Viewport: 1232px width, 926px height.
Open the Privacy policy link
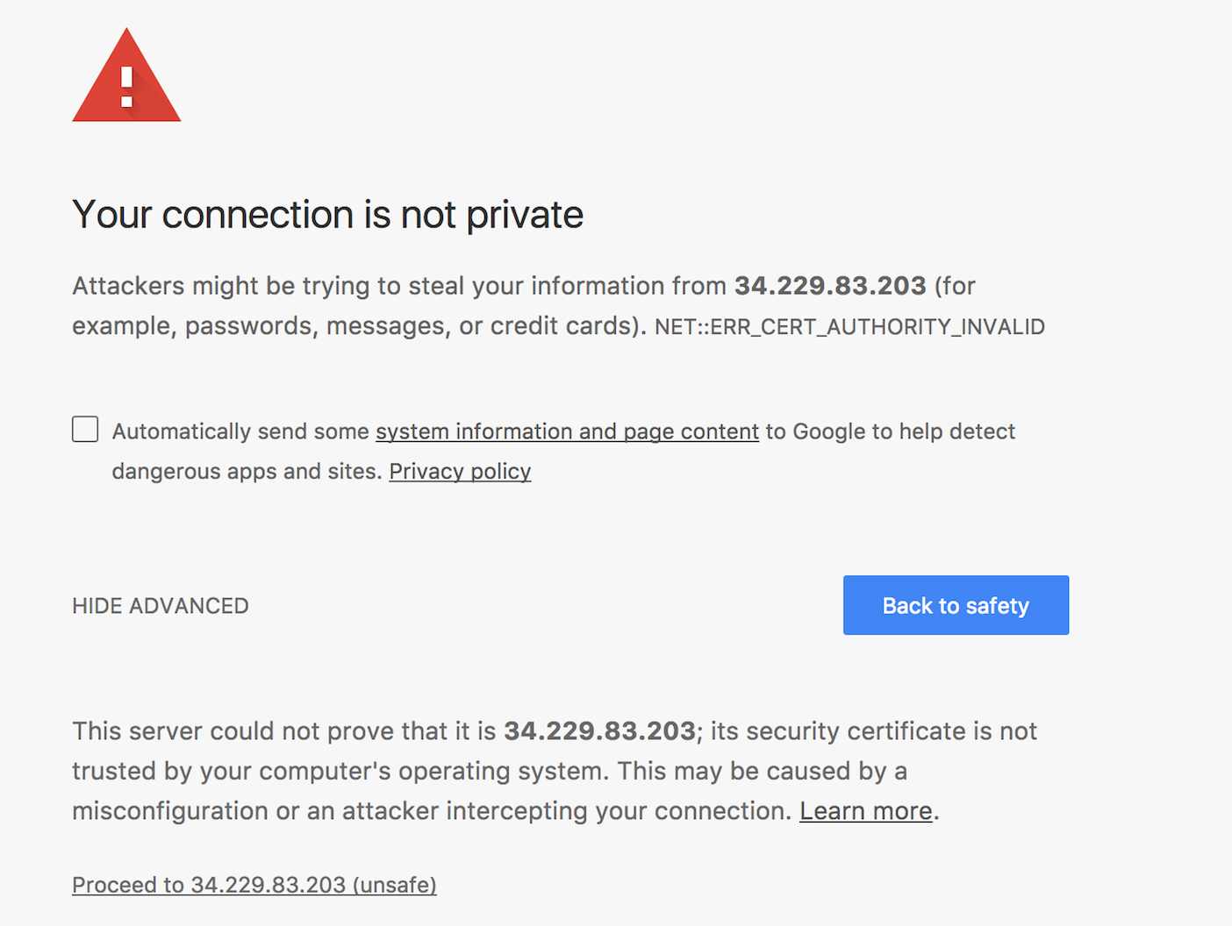coord(460,472)
